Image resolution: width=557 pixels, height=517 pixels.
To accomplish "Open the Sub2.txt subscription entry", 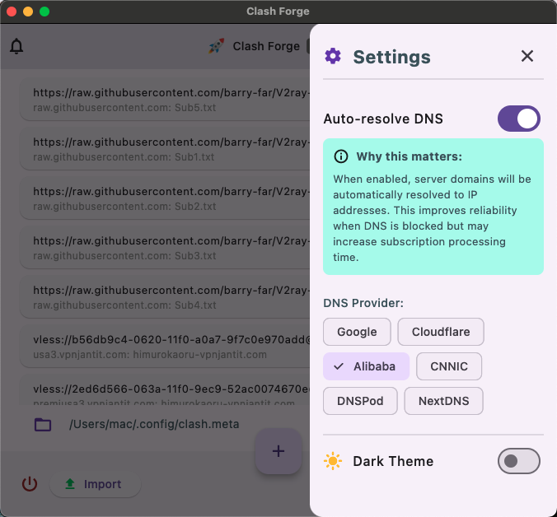I will click(165, 198).
